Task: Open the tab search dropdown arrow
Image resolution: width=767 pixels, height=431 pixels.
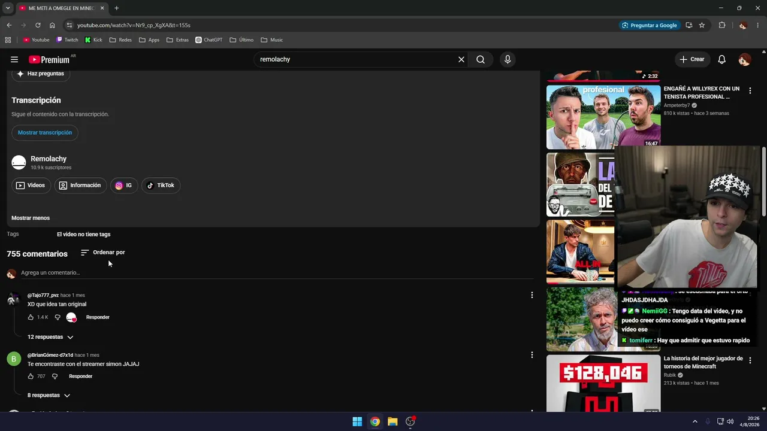Action: pos(8,8)
